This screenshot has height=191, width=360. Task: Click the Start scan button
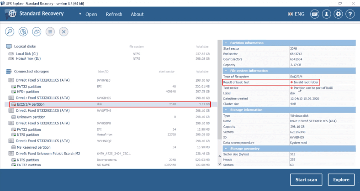306,180
